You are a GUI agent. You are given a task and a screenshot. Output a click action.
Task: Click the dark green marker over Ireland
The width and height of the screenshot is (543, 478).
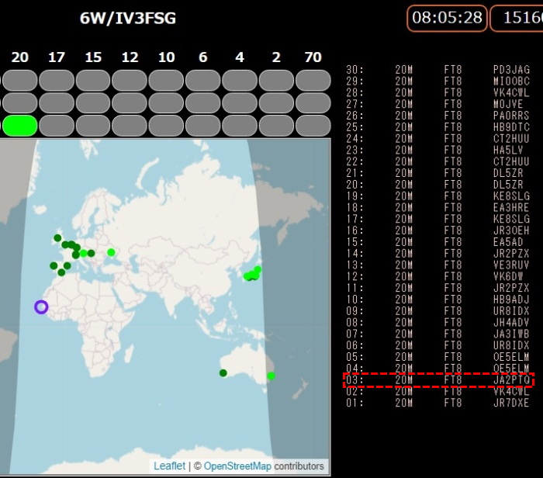click(57, 238)
